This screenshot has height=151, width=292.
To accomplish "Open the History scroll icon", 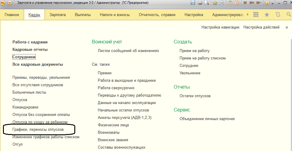I will 278,15.
